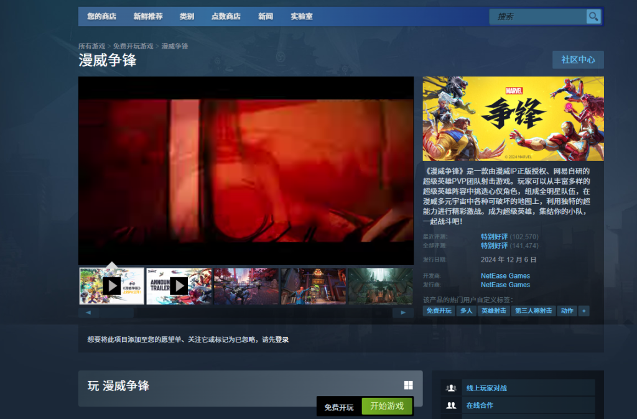Click the 免费开玩 price label
The image size is (637, 419).
pyautogui.click(x=339, y=407)
